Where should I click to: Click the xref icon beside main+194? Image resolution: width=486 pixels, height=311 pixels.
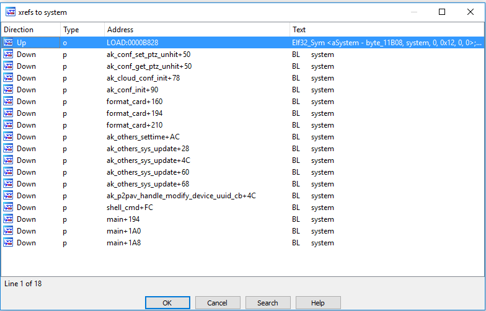point(9,219)
